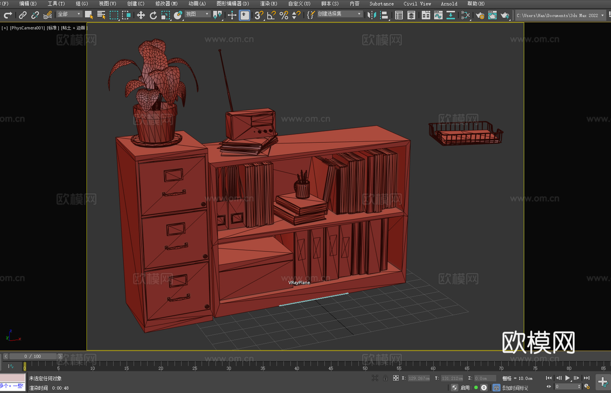
Task: Select the Link tool chain icon
Action: (x=23, y=15)
